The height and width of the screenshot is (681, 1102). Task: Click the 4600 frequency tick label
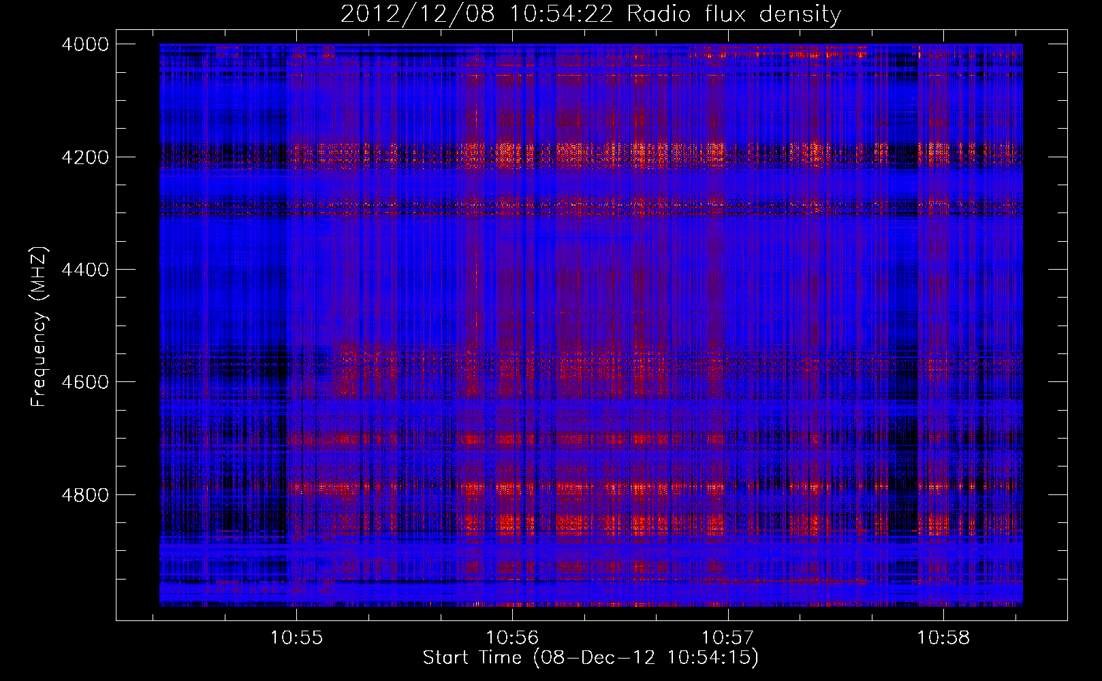pyautogui.click(x=85, y=382)
